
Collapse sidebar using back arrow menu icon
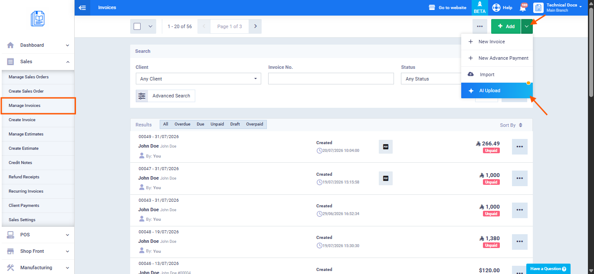[x=82, y=8]
